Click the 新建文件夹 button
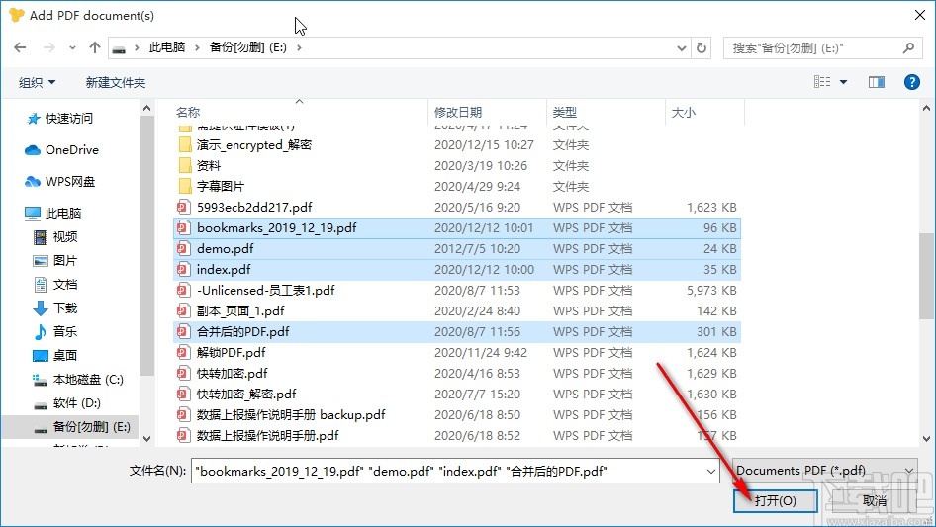 115,82
